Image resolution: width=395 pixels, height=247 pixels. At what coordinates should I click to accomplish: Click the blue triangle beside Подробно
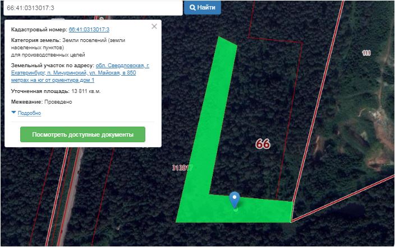point(14,112)
